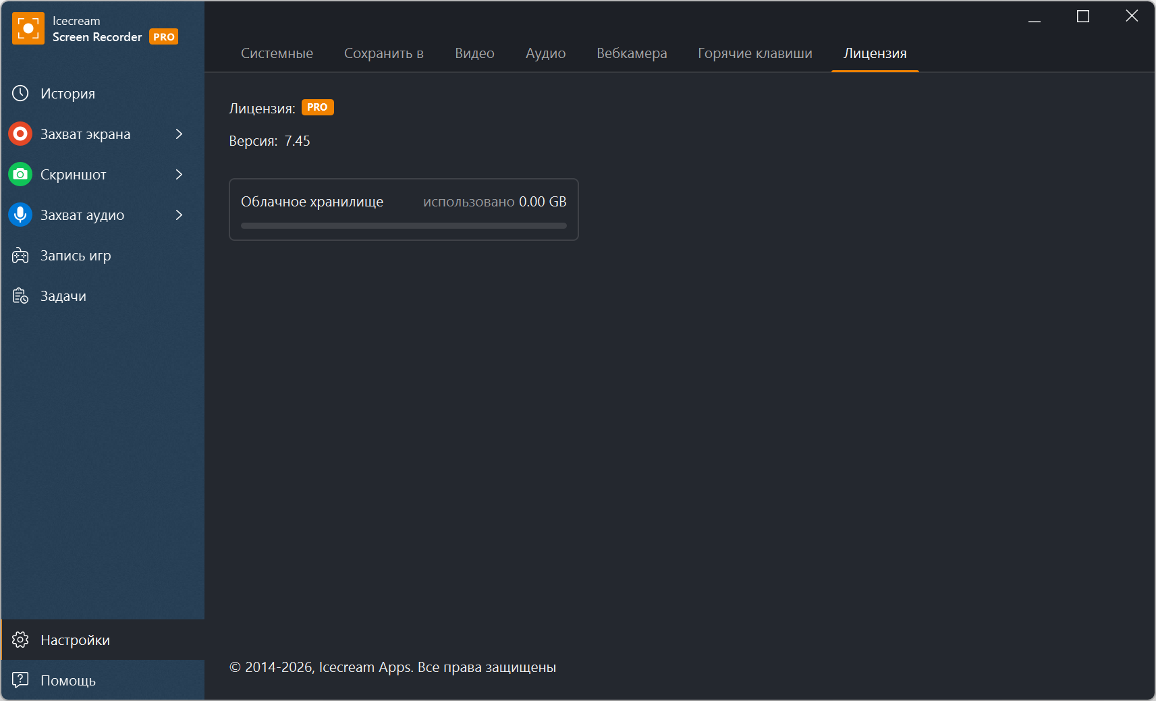The image size is (1156, 701).
Task: Click the Tasks scheduler icon
Action: point(20,296)
